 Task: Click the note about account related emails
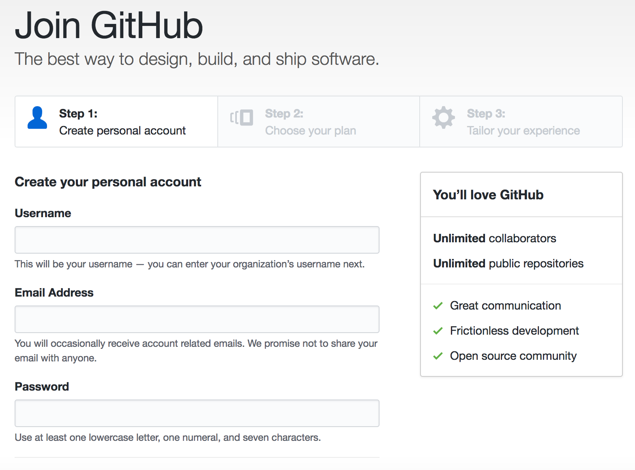tap(196, 351)
